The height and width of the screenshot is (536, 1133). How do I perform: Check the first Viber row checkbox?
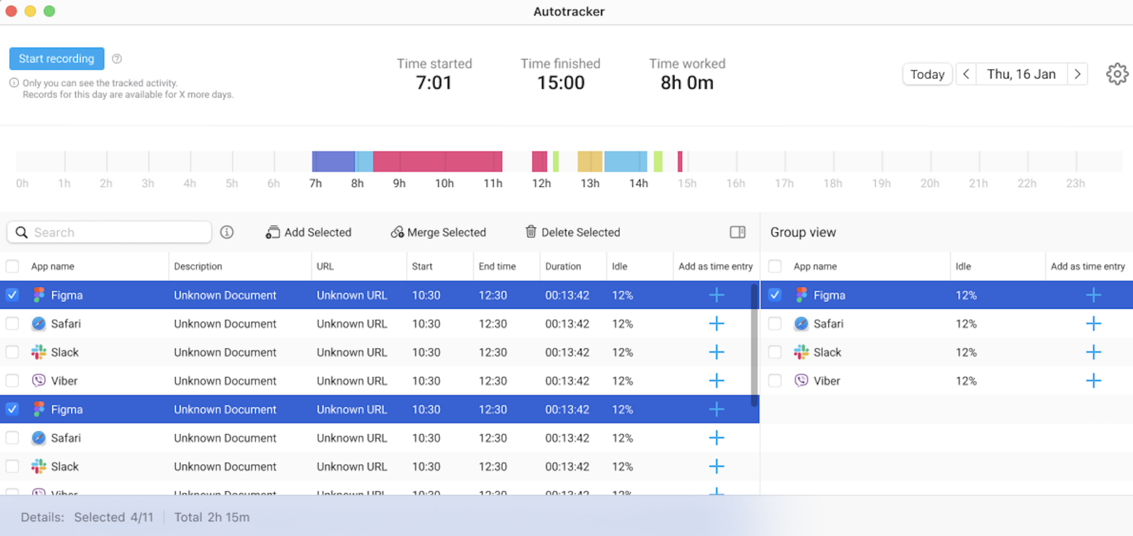(12, 381)
